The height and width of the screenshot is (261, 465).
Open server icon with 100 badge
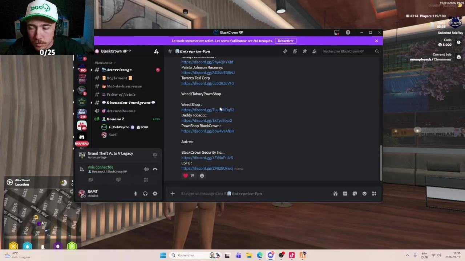pos(82,67)
